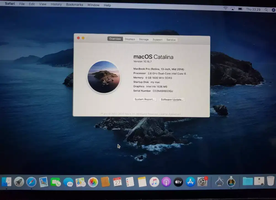
Task: Open Messages speech bubble in Dock
Action: click(x=68, y=182)
